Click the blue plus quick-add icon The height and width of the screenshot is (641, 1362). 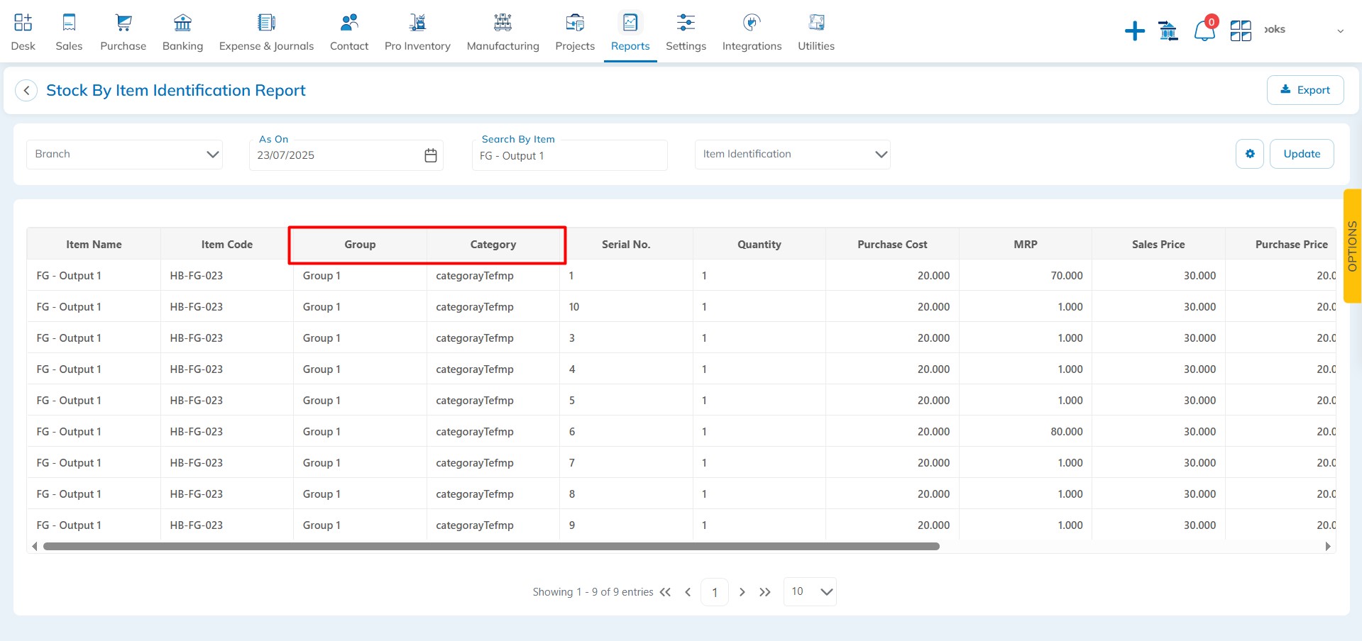1134,30
